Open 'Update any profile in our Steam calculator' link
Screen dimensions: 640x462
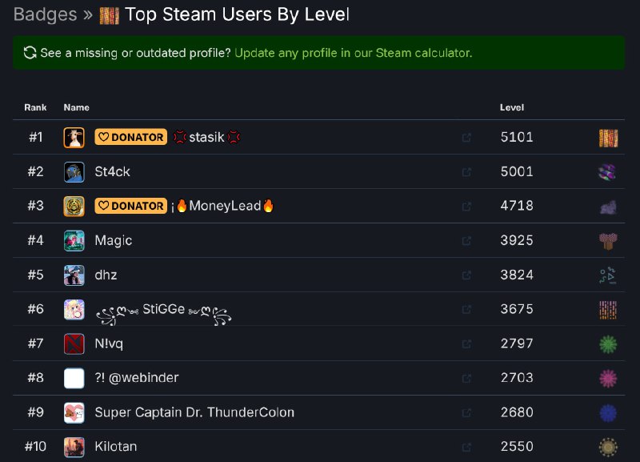click(x=353, y=53)
